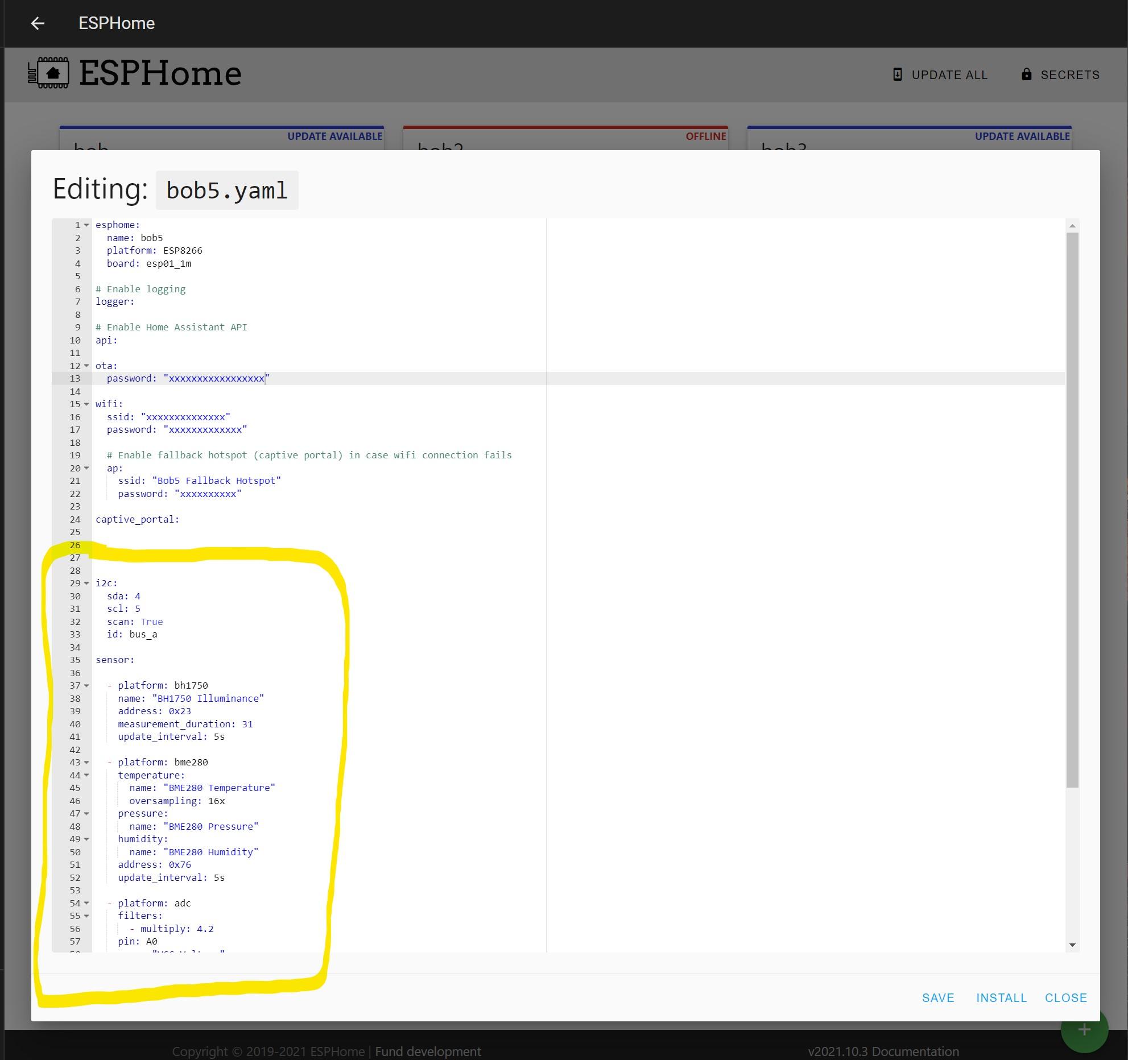
Task: Click the SAVE button in editor
Action: pos(937,997)
